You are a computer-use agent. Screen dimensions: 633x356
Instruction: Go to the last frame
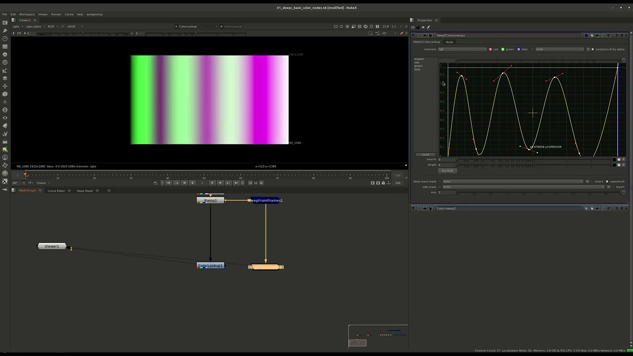pos(236,183)
